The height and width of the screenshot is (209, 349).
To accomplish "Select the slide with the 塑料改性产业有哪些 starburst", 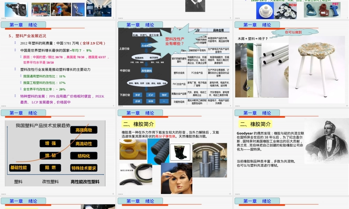I will click(x=175, y=63).
